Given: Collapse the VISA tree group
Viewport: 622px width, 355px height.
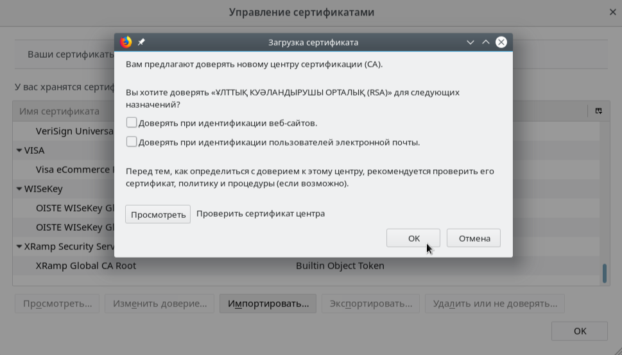Looking at the screenshot, I should click(x=19, y=151).
